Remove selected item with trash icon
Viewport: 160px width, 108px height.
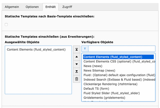(77, 79)
